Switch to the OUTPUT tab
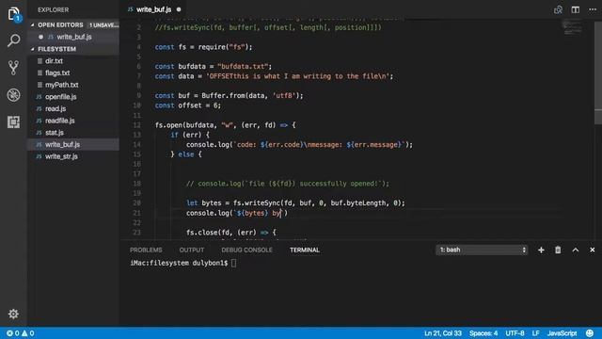Image resolution: width=602 pixels, height=339 pixels. [x=192, y=250]
